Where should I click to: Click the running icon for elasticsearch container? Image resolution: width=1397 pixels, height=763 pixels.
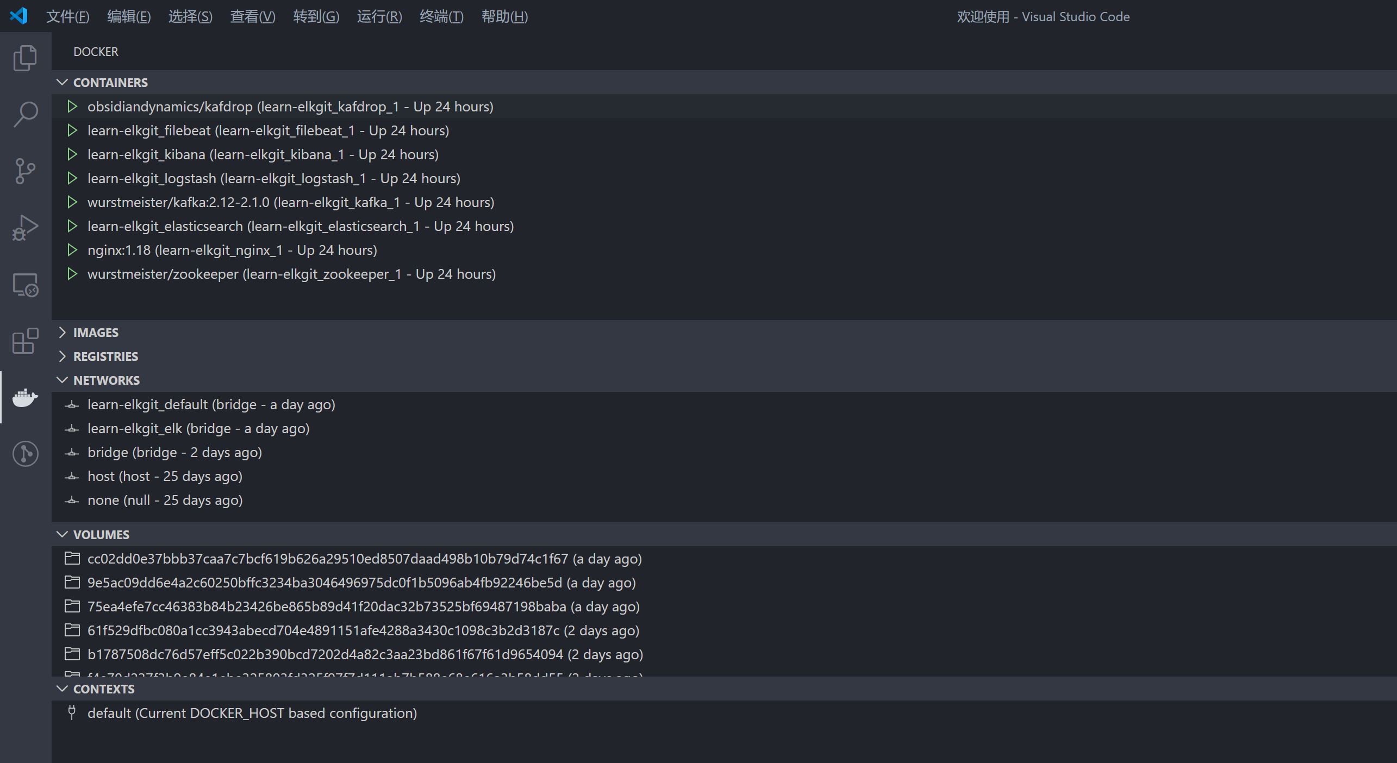(72, 226)
